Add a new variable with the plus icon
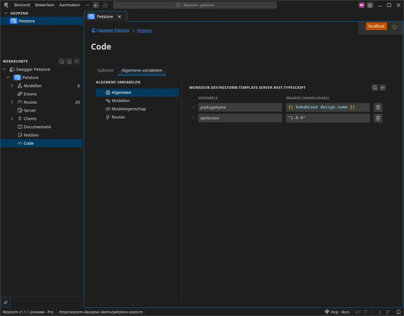Viewport: 404px width, 316px height. click(x=383, y=88)
